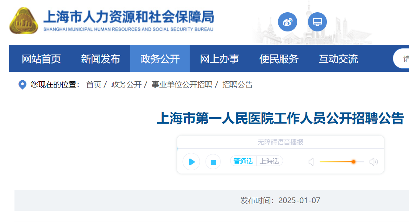409x222 pixels.
Task: Mute using the low-volume speaker icon
Action: pyautogui.click(x=311, y=162)
